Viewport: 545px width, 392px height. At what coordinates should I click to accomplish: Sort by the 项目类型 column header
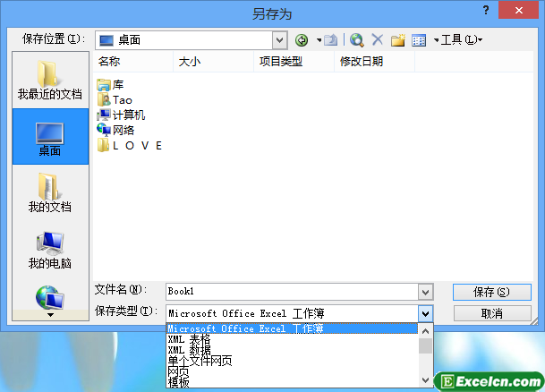pos(294,62)
